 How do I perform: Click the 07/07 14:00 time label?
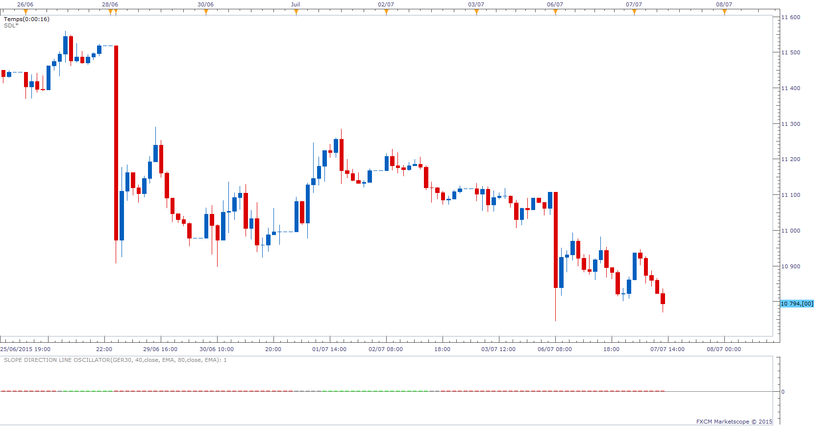click(667, 349)
